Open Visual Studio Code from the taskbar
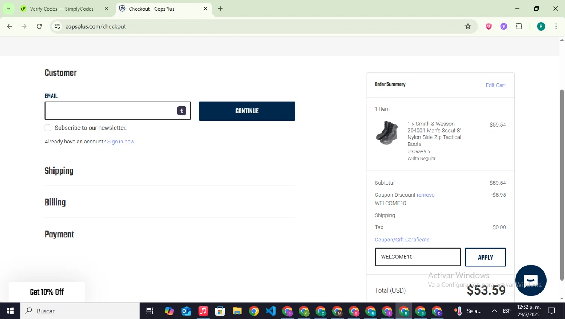 (270, 311)
